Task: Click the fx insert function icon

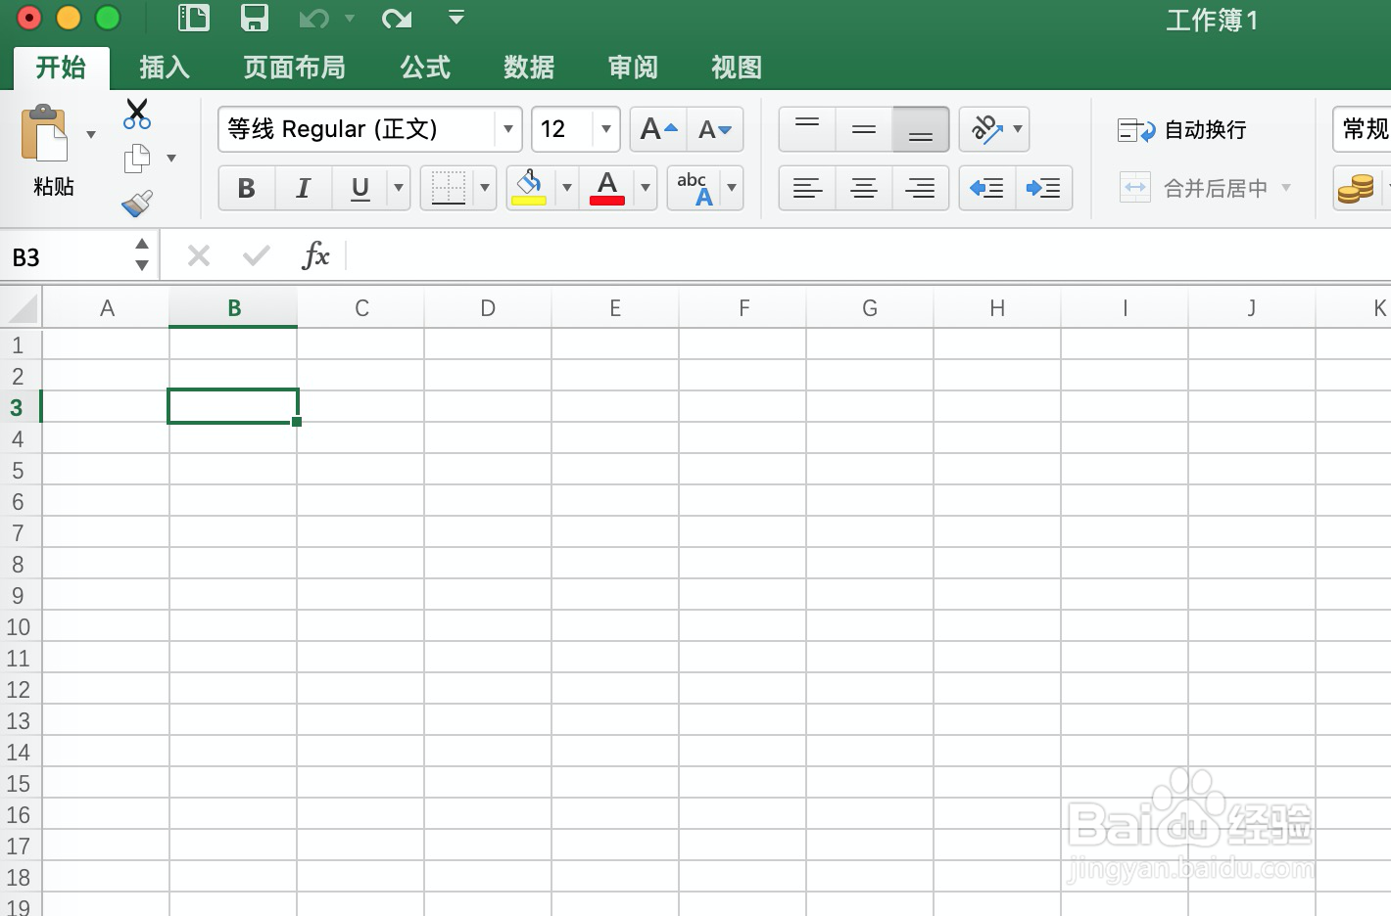Action: (x=315, y=256)
